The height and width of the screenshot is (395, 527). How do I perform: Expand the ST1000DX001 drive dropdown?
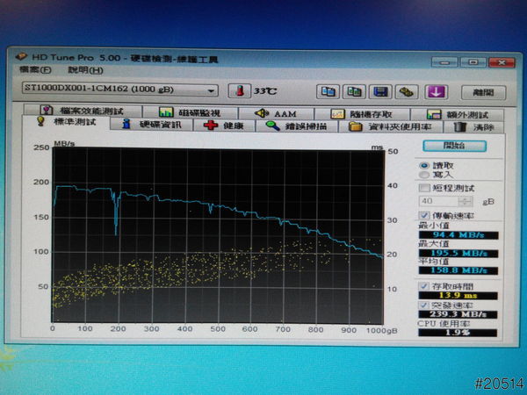pos(211,90)
